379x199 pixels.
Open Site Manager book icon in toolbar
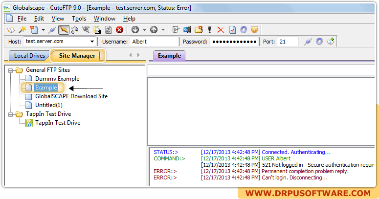point(11,30)
